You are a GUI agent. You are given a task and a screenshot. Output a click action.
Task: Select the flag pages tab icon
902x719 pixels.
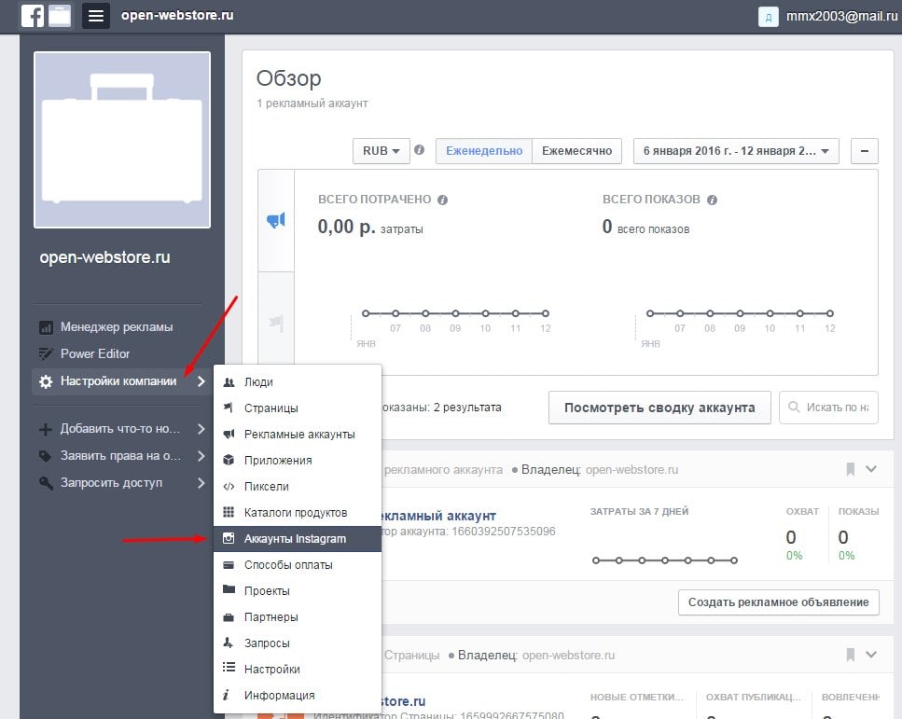(276, 322)
